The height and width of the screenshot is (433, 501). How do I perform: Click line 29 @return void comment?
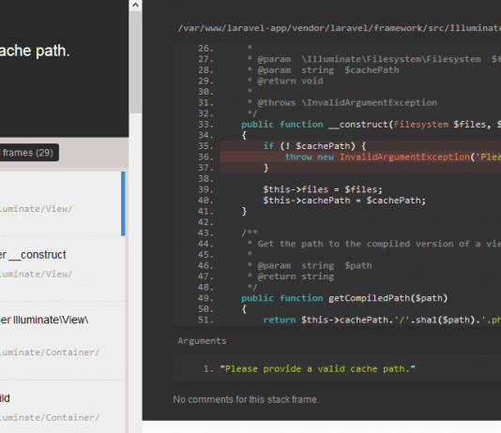285,81
